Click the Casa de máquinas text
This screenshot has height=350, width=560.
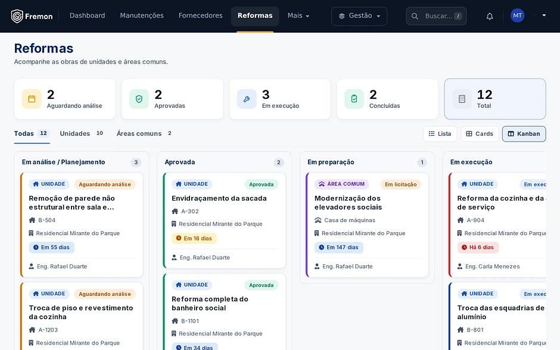(350, 220)
